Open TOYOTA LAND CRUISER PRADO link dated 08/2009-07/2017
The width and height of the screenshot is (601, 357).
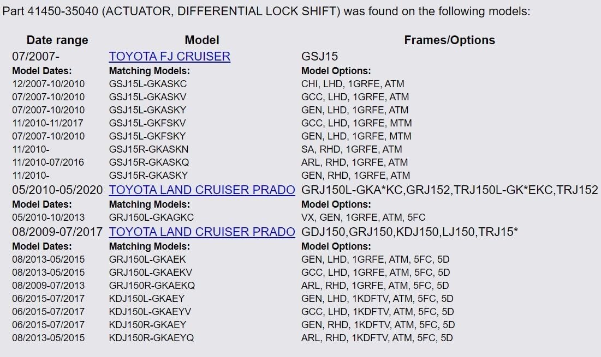[x=202, y=232]
